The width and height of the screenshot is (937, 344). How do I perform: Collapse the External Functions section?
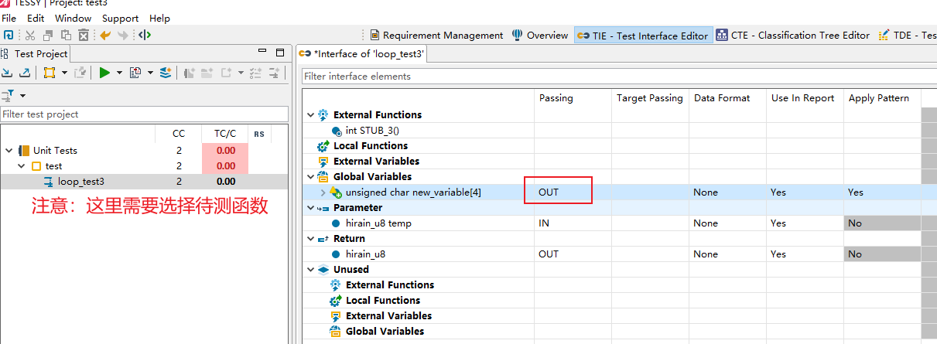310,115
